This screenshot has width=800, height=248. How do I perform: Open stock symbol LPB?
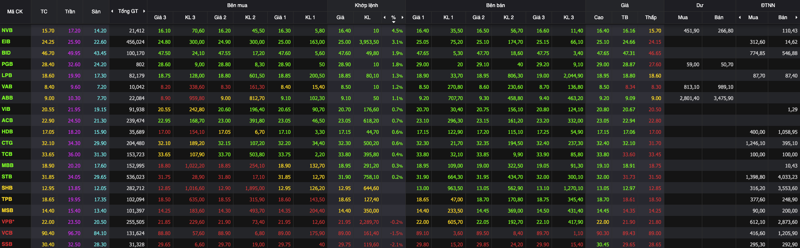click(x=7, y=75)
